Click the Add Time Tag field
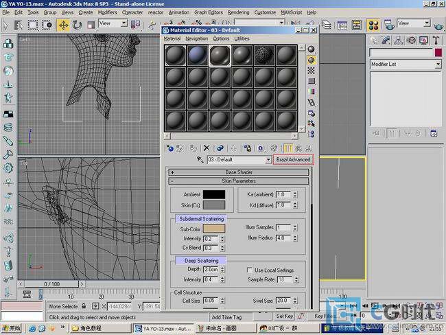 [226, 317]
